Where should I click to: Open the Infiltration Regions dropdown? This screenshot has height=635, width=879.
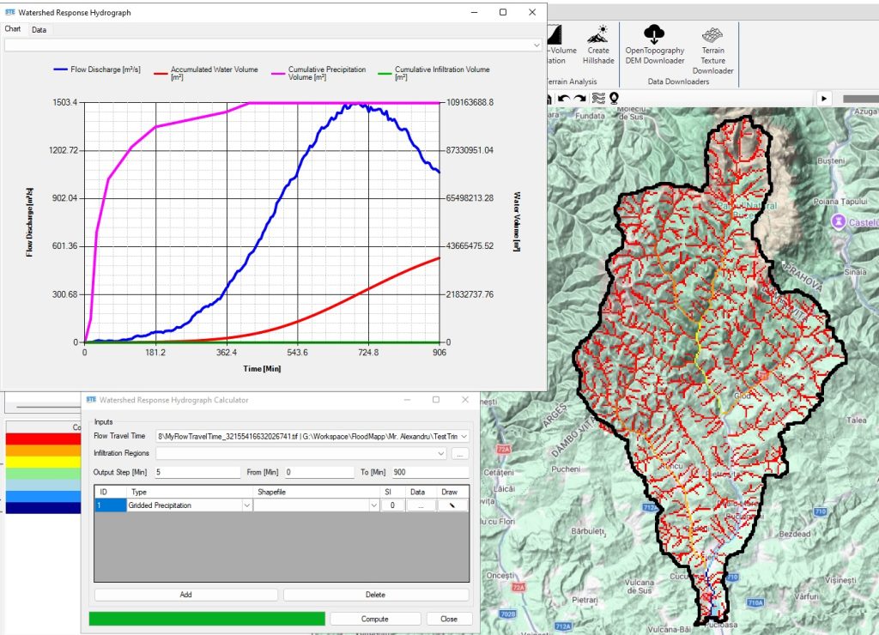[x=440, y=453]
